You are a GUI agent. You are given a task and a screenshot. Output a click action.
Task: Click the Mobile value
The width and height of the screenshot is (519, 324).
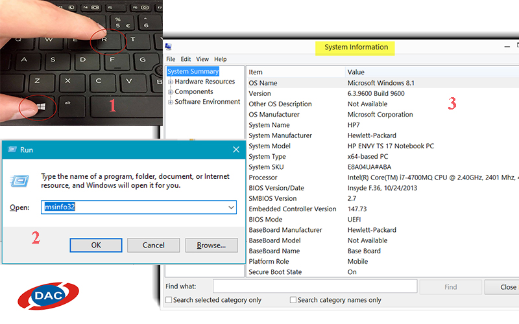coord(358,262)
